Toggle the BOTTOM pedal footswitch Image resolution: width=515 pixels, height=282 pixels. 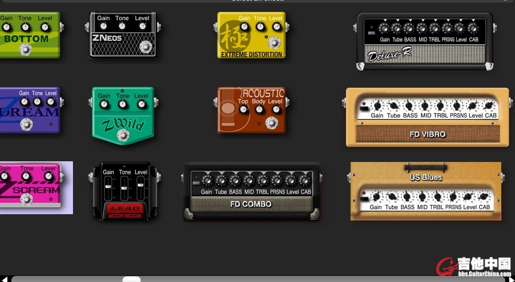pos(25,50)
